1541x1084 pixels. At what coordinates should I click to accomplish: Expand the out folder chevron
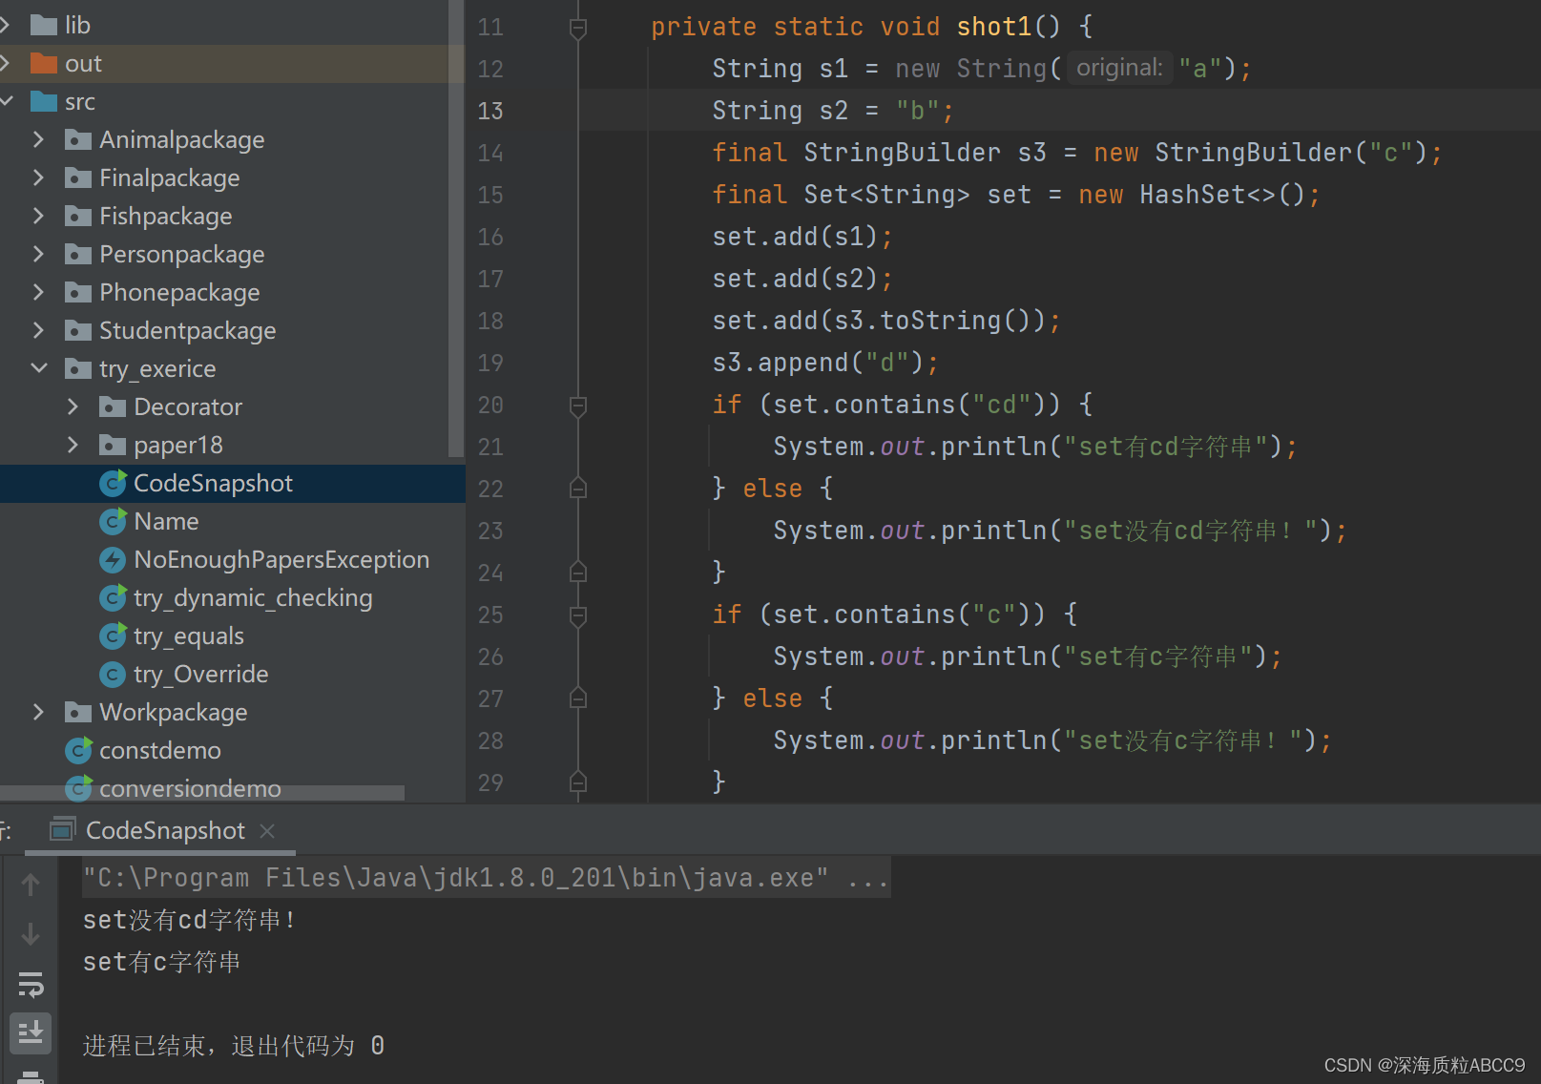5,63
